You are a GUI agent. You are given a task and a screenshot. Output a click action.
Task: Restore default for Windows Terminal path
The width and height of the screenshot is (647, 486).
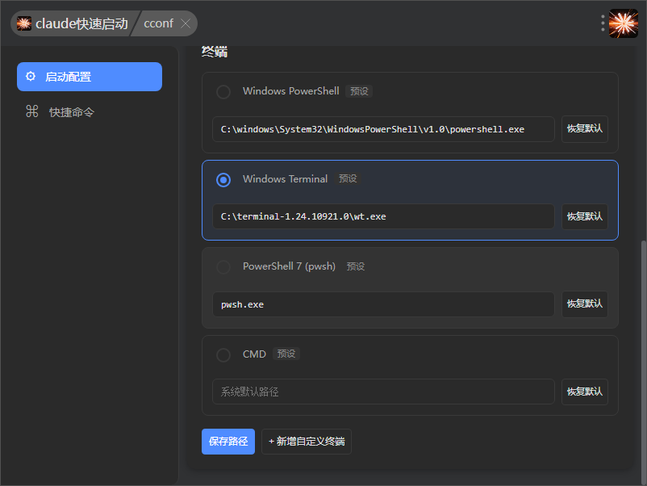(585, 216)
